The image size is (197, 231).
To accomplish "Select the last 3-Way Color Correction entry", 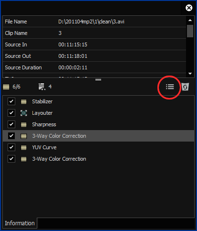I will [98, 159].
